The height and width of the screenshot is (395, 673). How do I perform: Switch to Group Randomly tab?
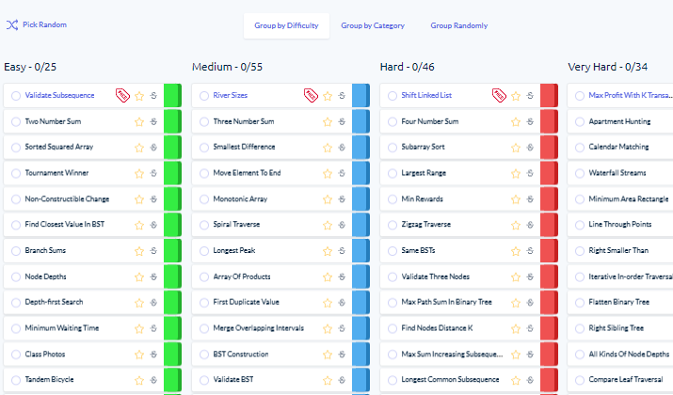(458, 25)
